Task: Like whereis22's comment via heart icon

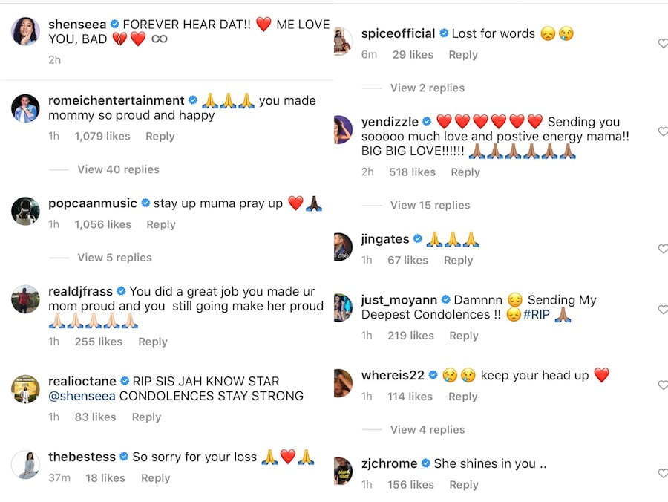Action: point(664,385)
